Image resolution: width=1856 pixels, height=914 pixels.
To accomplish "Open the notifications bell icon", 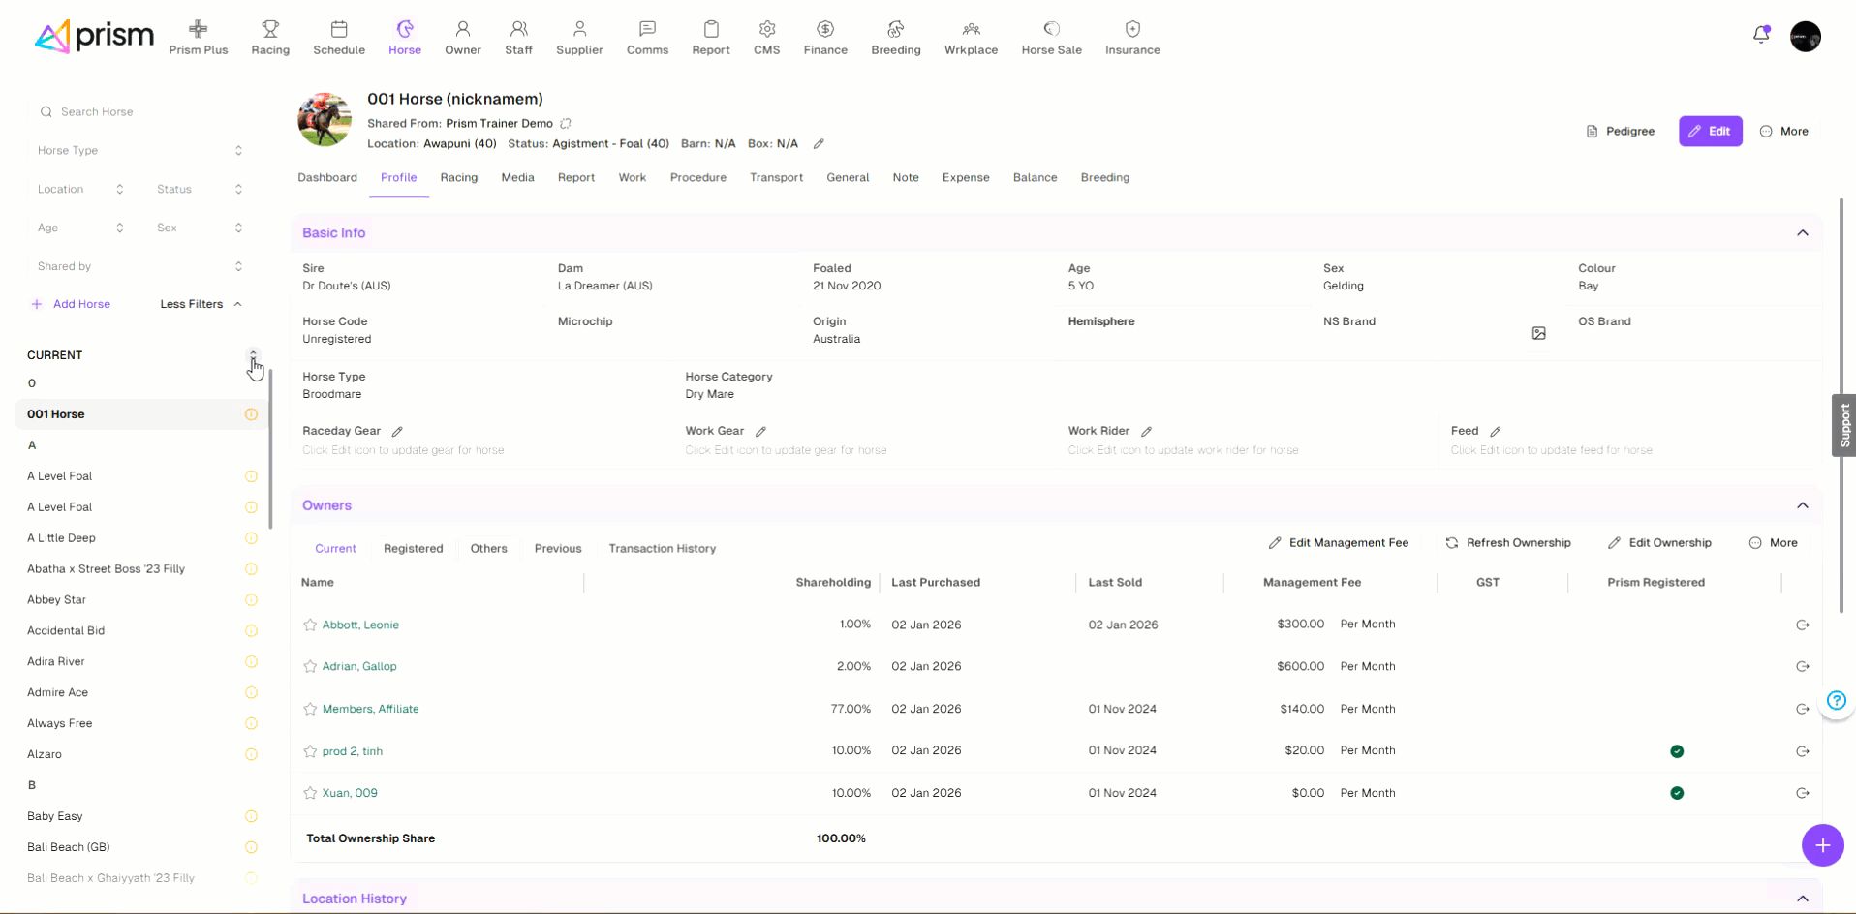I will pos(1761,36).
